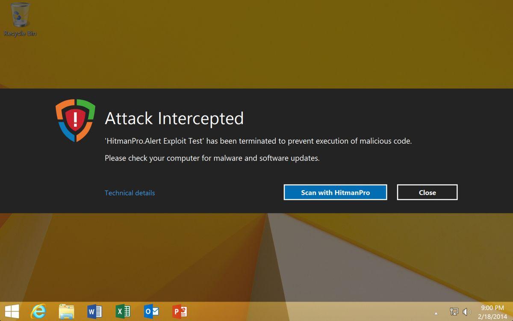Click the 'has been terminated' message line
The width and height of the screenshot is (513, 321).
pos(258,141)
